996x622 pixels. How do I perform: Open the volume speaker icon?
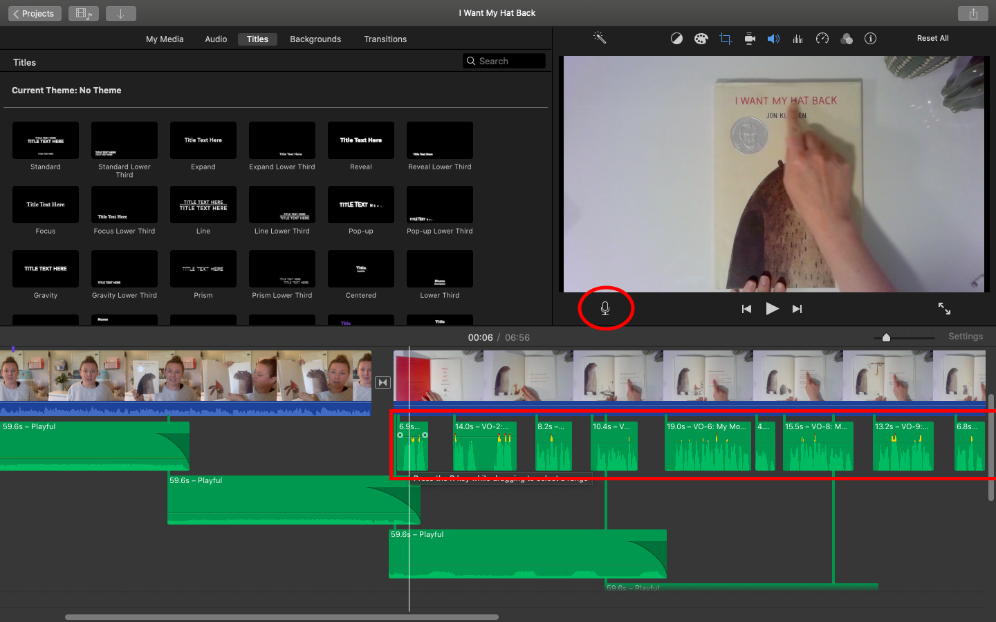coord(773,39)
